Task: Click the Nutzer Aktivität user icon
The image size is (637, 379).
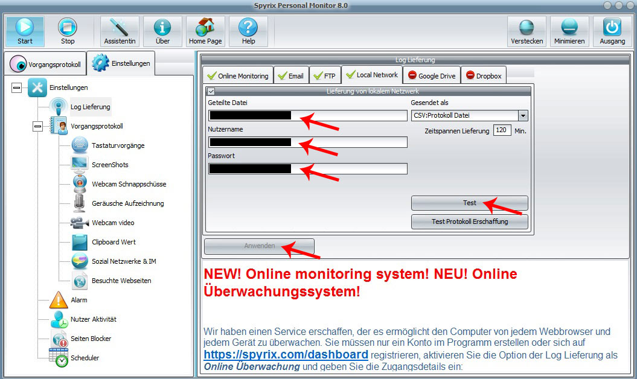Action: [x=59, y=319]
